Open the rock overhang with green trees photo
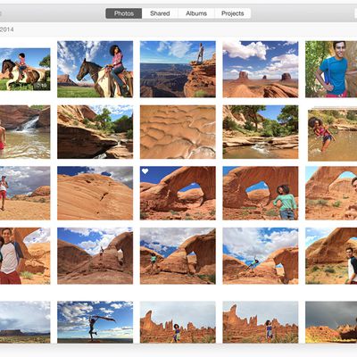Image resolution: width=357 pixels, height=357 pixels. (x=95, y=132)
